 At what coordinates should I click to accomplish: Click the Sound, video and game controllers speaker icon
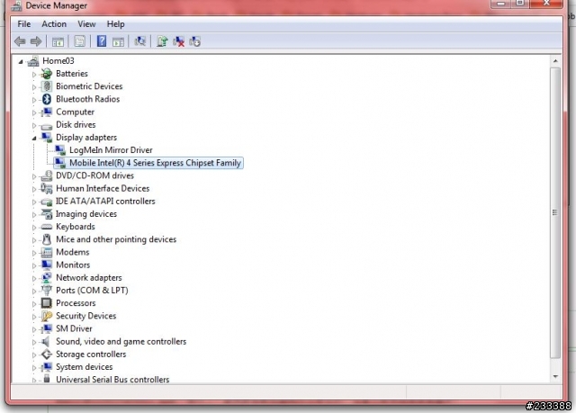[46, 342]
